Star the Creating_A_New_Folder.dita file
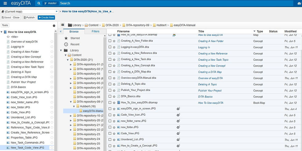302x151 pixels. pyautogui.click(x=114, y=41)
